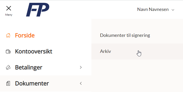Select the Betalinger menu entry

point(46,67)
